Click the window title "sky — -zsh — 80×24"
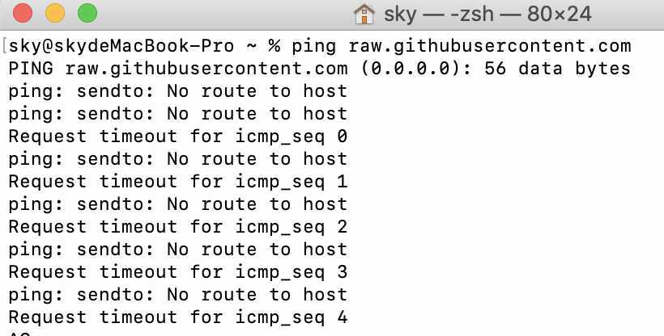664x336 pixels. [487, 14]
